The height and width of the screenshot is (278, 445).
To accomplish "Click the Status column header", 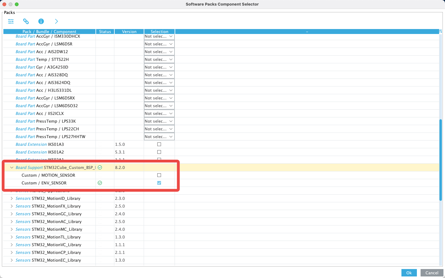I will [x=105, y=32].
